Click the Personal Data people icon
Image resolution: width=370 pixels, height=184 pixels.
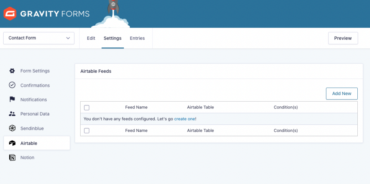click(x=12, y=114)
